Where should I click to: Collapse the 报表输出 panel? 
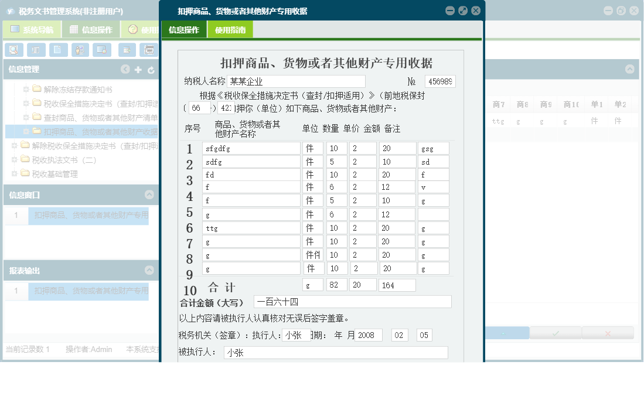click(150, 270)
